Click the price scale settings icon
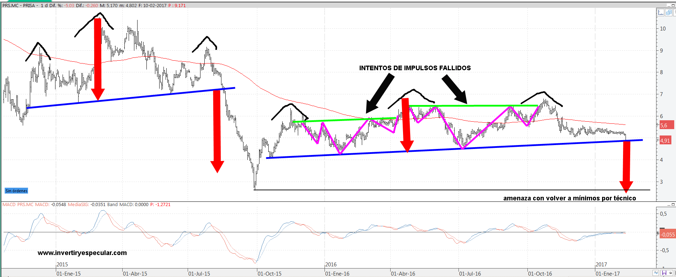This screenshot has height=277, width=676. [660, 13]
